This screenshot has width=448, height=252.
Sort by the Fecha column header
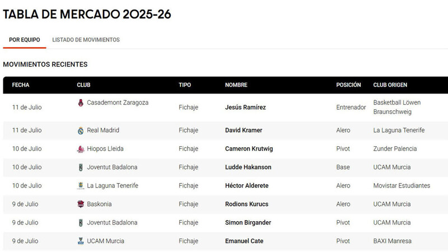point(21,85)
